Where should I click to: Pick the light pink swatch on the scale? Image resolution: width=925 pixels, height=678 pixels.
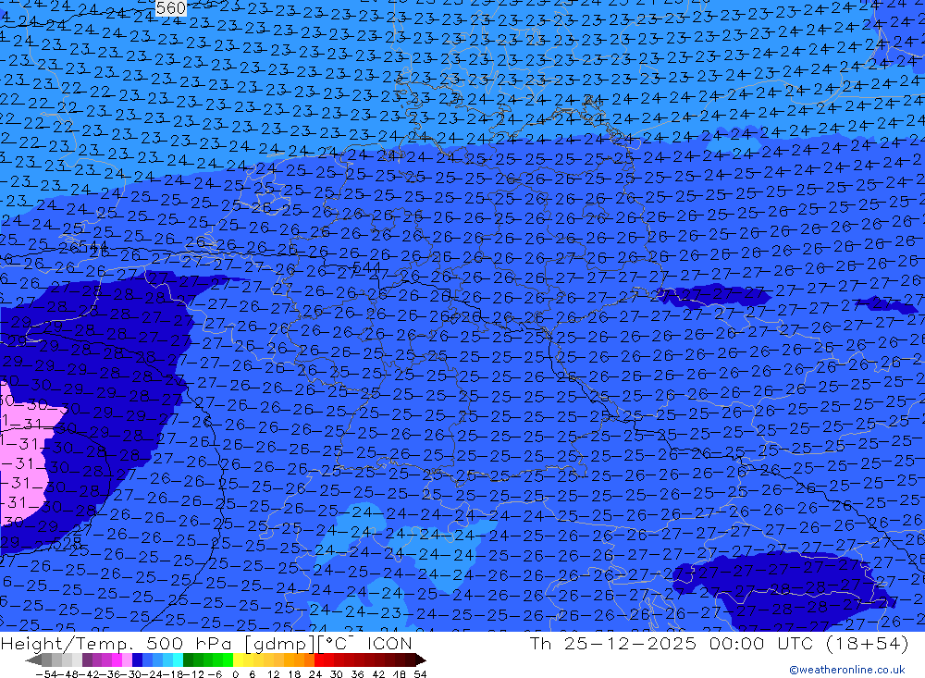click(x=128, y=660)
